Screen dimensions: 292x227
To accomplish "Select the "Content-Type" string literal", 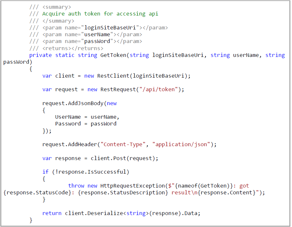I will point(123,144).
